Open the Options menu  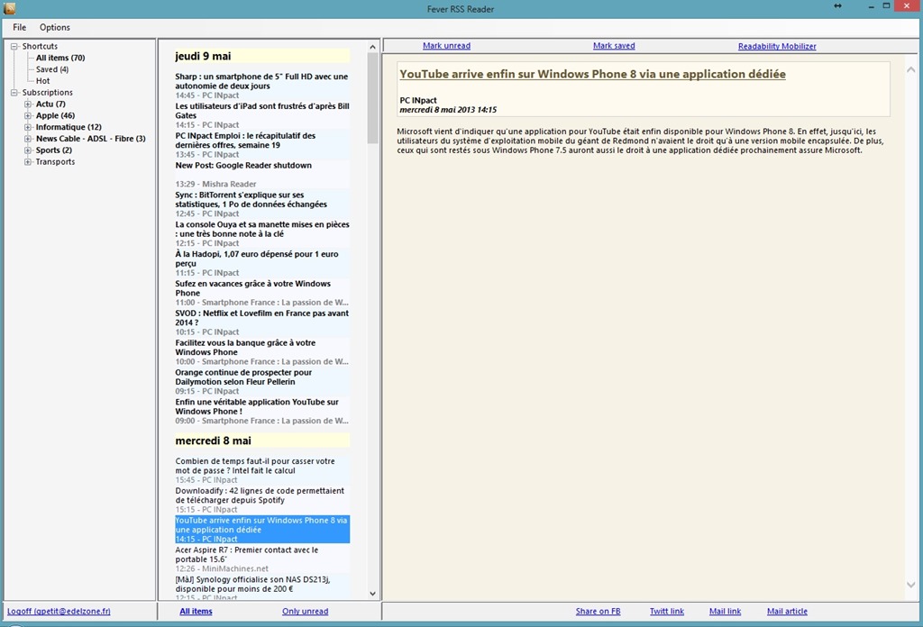(x=55, y=27)
